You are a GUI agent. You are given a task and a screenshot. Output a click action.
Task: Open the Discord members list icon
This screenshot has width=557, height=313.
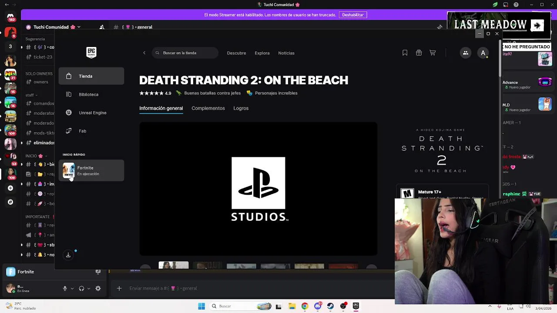pos(102,27)
